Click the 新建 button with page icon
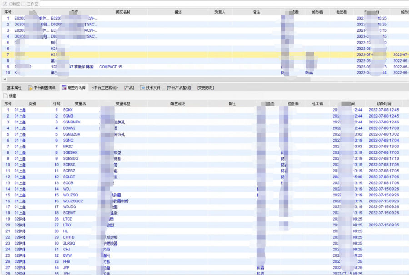The height and width of the screenshot is (275, 409). pos(10,96)
